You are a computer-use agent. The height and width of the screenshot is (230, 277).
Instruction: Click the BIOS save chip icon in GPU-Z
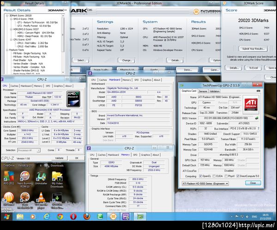tap(256, 118)
